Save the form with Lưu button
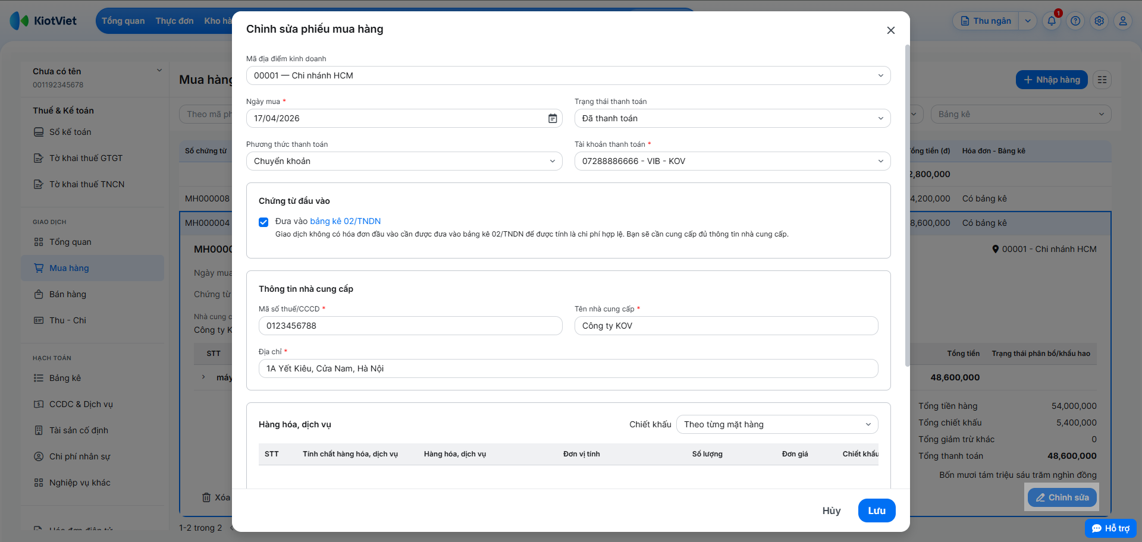The width and height of the screenshot is (1142, 542). pyautogui.click(x=877, y=511)
